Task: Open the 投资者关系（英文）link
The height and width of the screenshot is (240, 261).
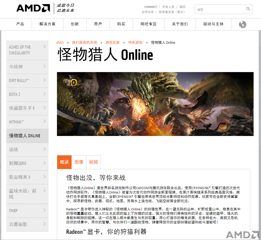Action: 172,12
